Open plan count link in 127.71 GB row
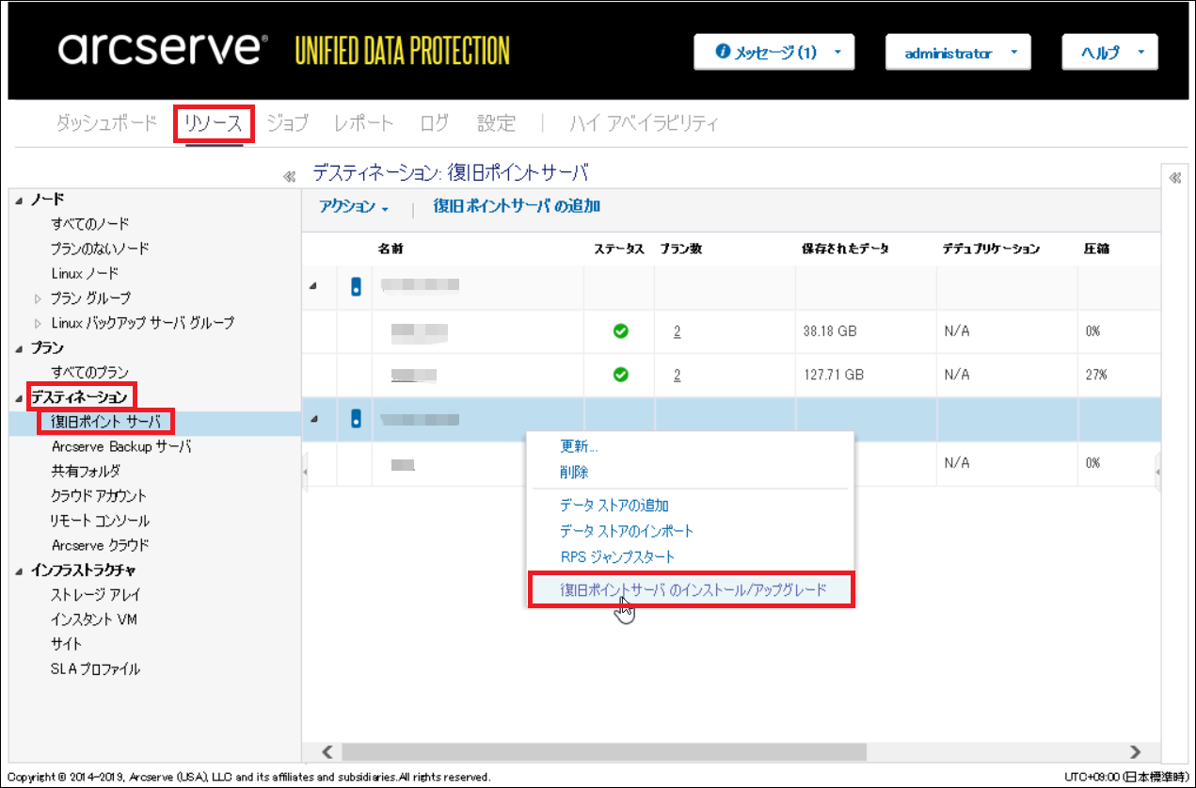Image resolution: width=1196 pixels, height=788 pixels. (x=677, y=375)
